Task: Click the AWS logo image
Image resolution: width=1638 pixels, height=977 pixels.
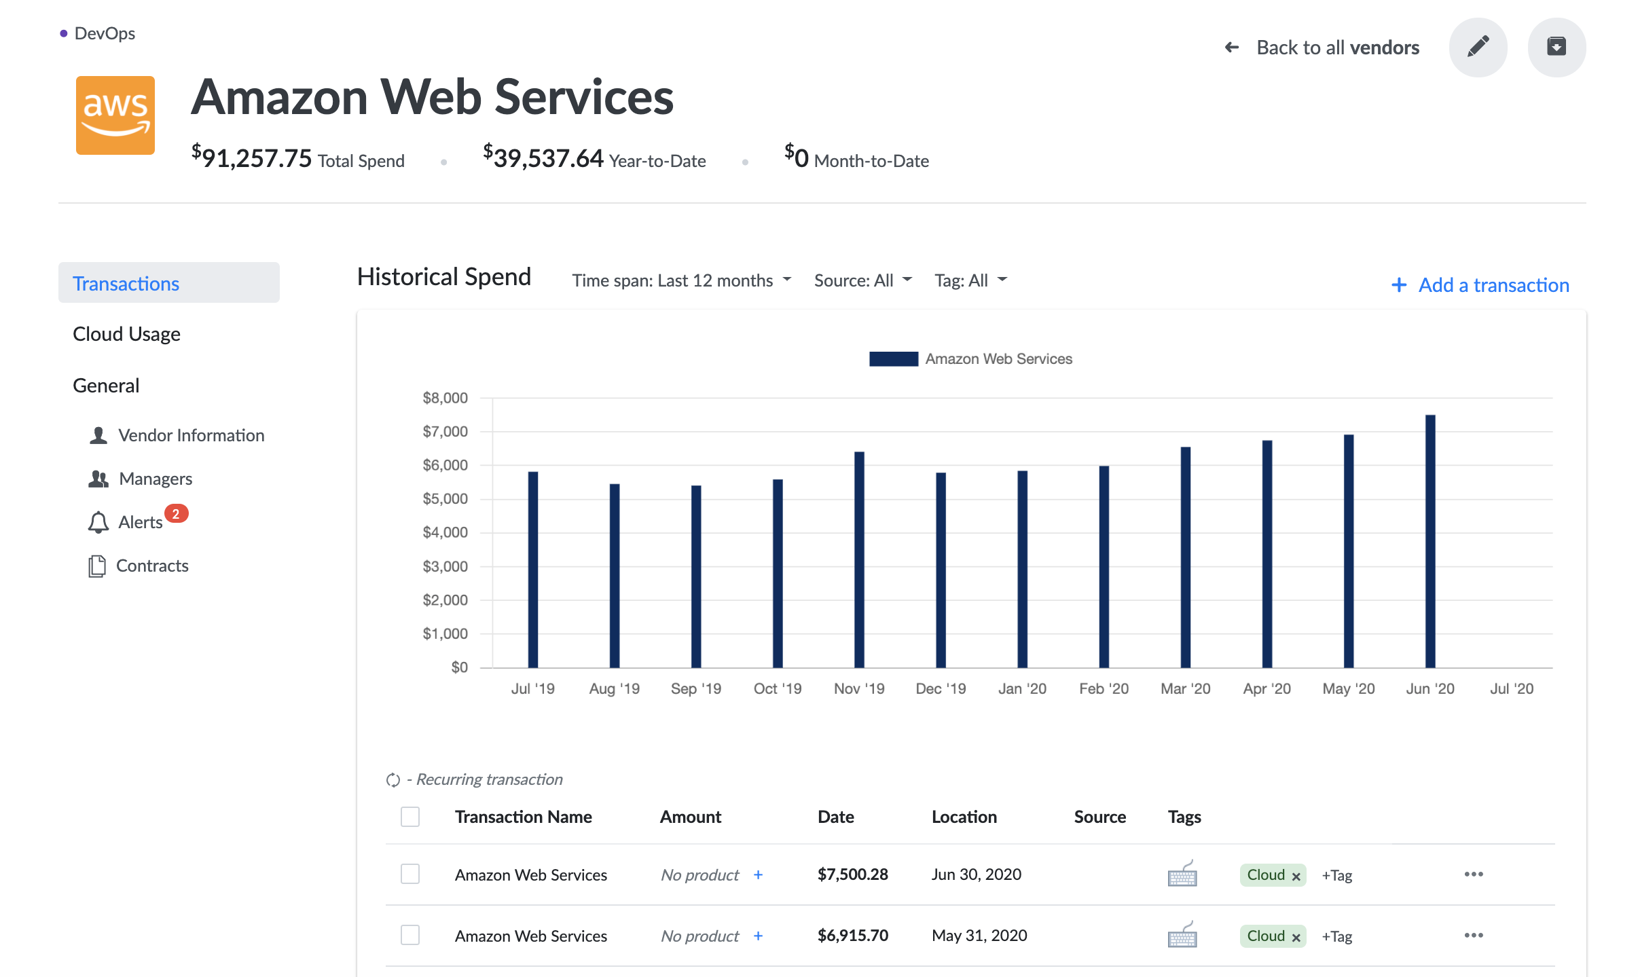Action: 115,115
